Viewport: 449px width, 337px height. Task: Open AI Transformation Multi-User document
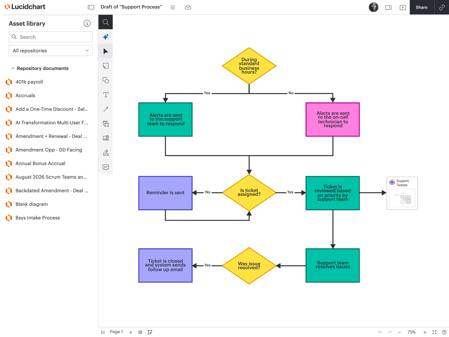pyautogui.click(x=51, y=123)
